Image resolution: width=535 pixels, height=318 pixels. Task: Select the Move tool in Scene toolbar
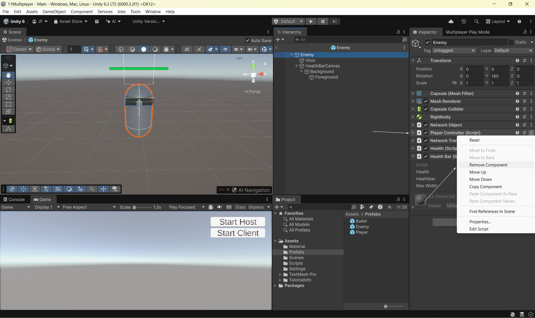point(8,82)
